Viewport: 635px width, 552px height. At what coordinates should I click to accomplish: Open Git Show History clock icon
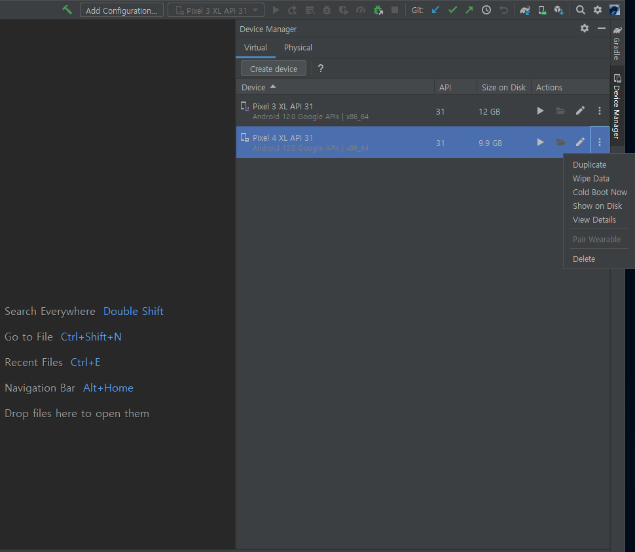coord(486,10)
